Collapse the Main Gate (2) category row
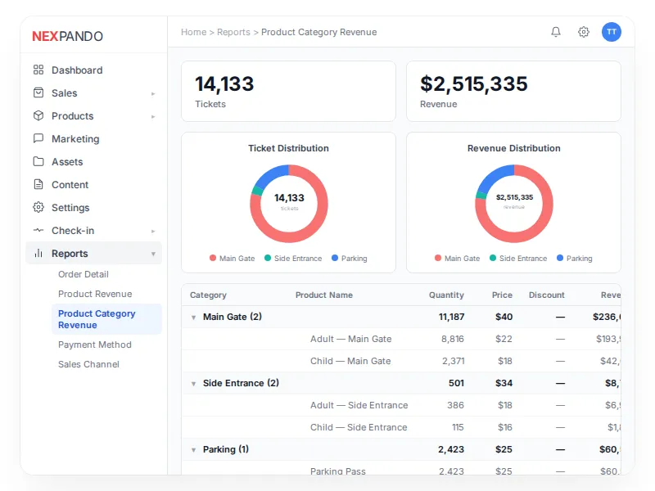The height and width of the screenshot is (491, 655). [193, 318]
